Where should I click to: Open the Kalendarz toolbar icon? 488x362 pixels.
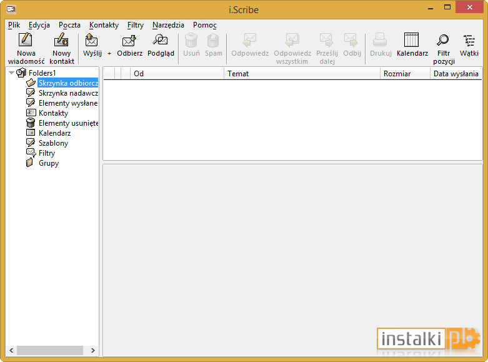tap(412, 45)
